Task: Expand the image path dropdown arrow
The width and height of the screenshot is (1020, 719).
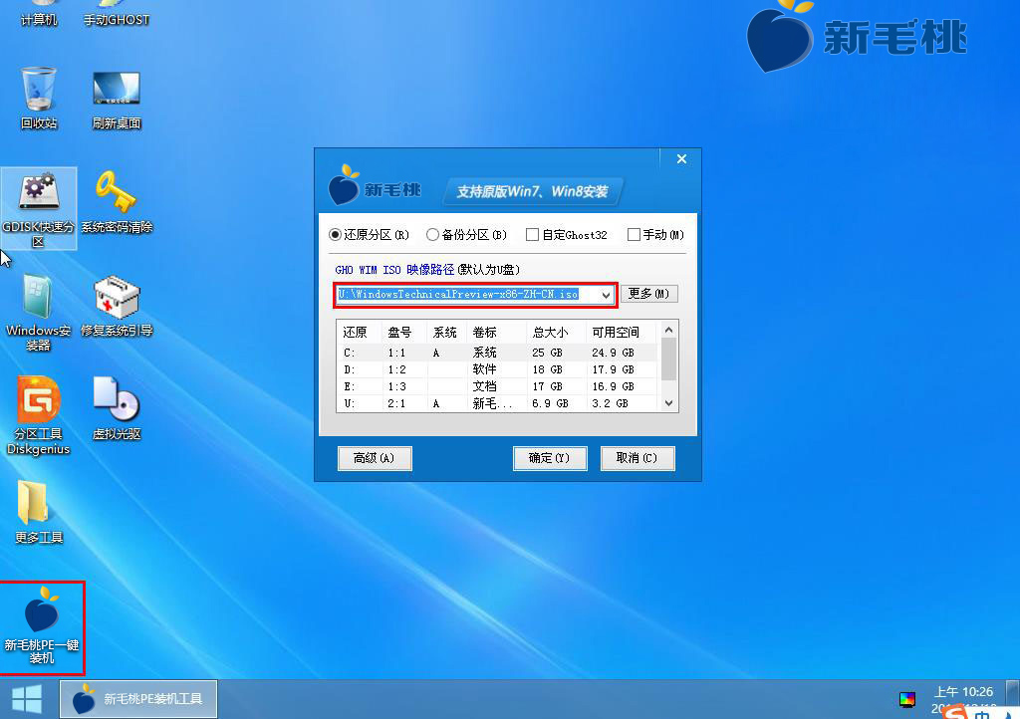Action: click(606, 295)
